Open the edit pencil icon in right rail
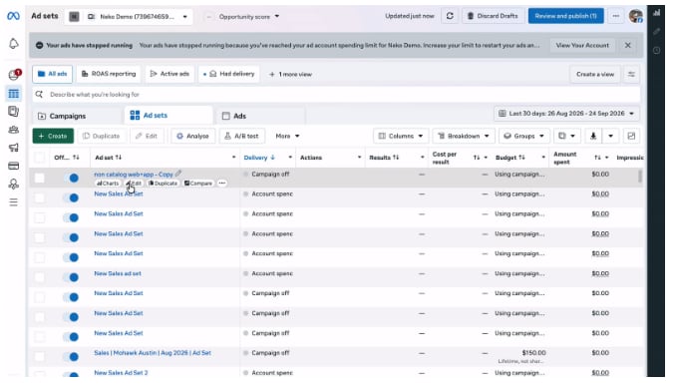The width and height of the screenshot is (678, 384). tap(656, 32)
